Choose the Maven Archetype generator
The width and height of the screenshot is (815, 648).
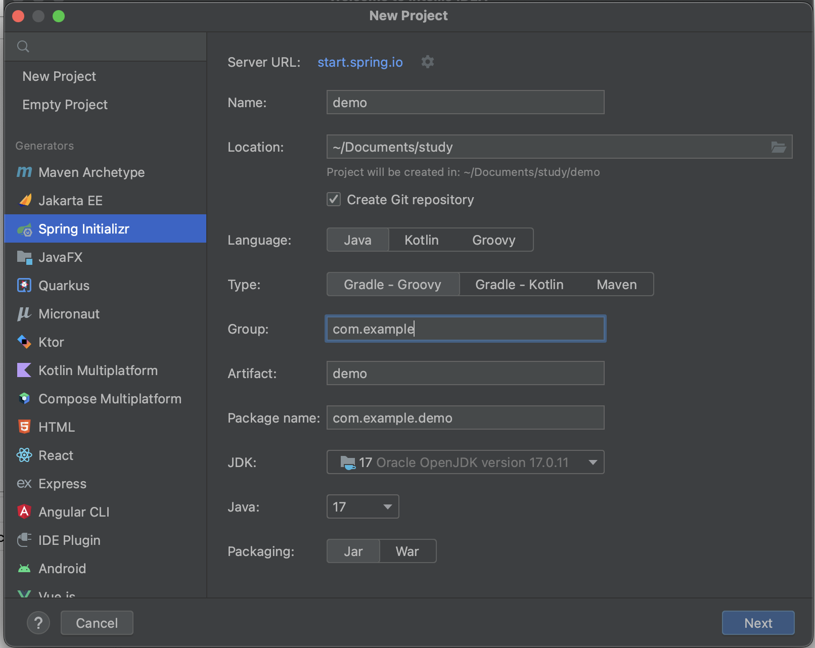[x=105, y=172]
